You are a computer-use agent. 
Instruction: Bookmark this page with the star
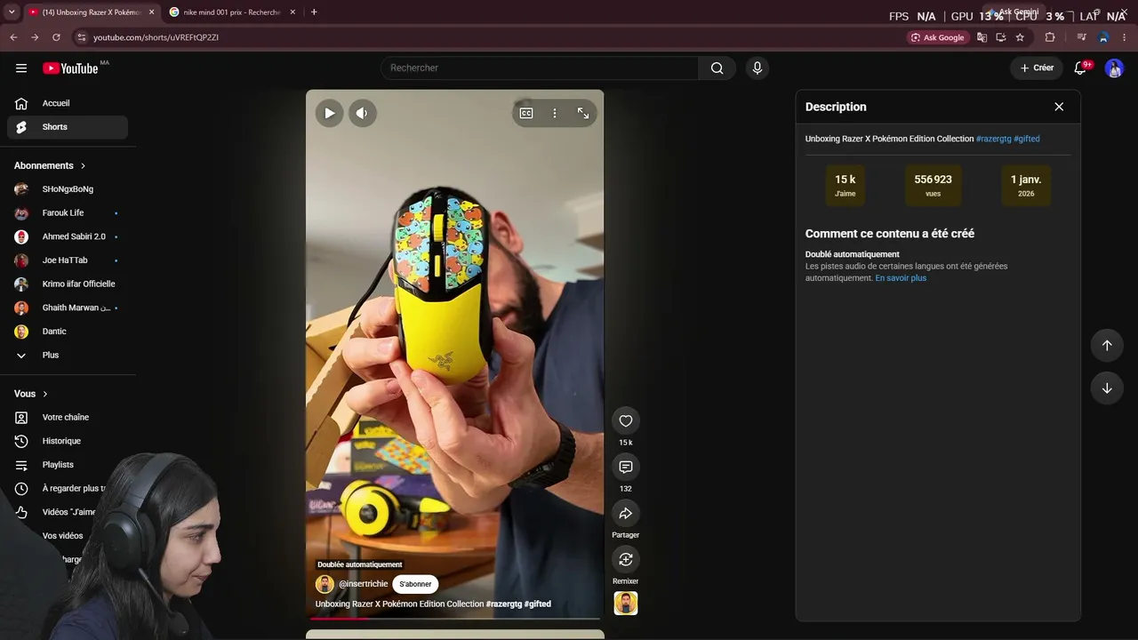click(x=1020, y=37)
